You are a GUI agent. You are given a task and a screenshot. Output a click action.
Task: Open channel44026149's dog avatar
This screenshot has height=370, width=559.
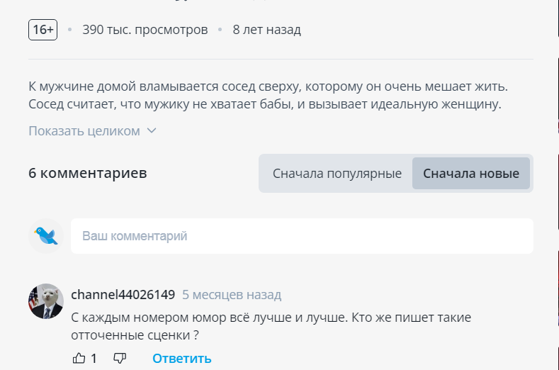(46, 301)
